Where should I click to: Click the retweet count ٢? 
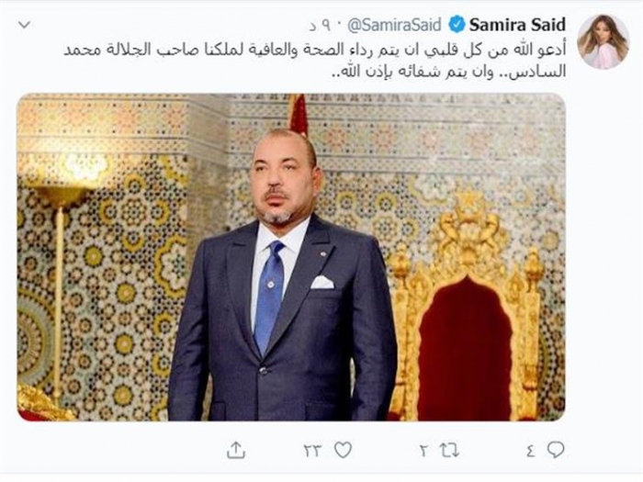(423, 452)
